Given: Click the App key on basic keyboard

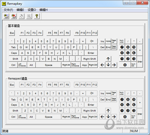Looking at the screenshot, I should coord(84,65).
